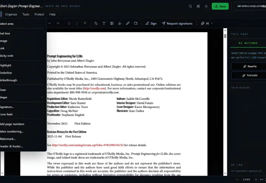
Task: Choose Text box from the menu
Action: (x=23, y=33)
